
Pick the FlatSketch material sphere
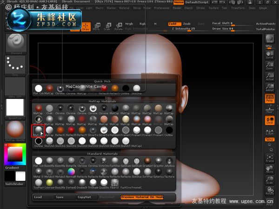click(x=115, y=131)
